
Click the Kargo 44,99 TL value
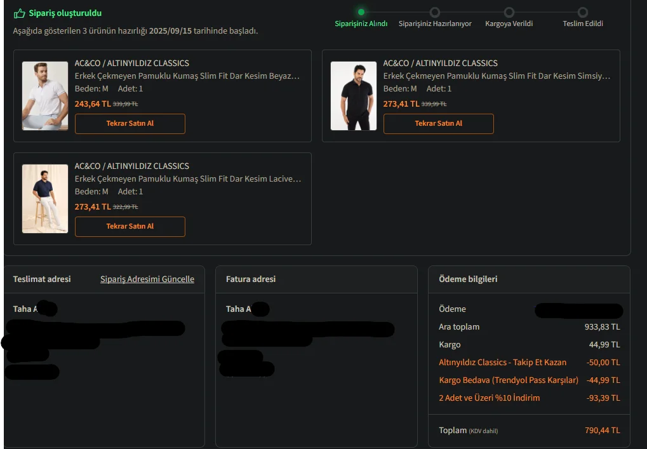[x=604, y=345]
